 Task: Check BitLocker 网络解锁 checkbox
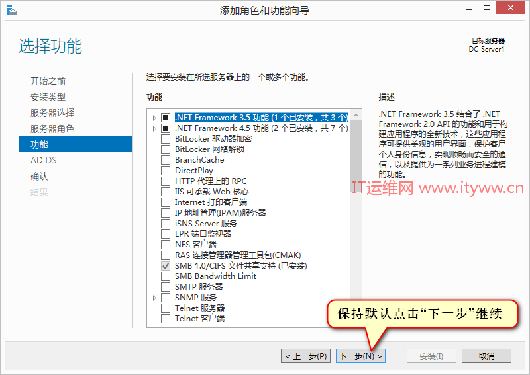pos(166,149)
